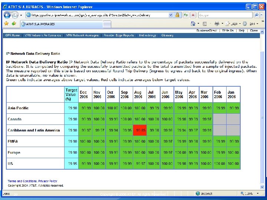Expand the address bar history dropdown
This screenshot has height=200, width=267.
(x=171, y=15)
